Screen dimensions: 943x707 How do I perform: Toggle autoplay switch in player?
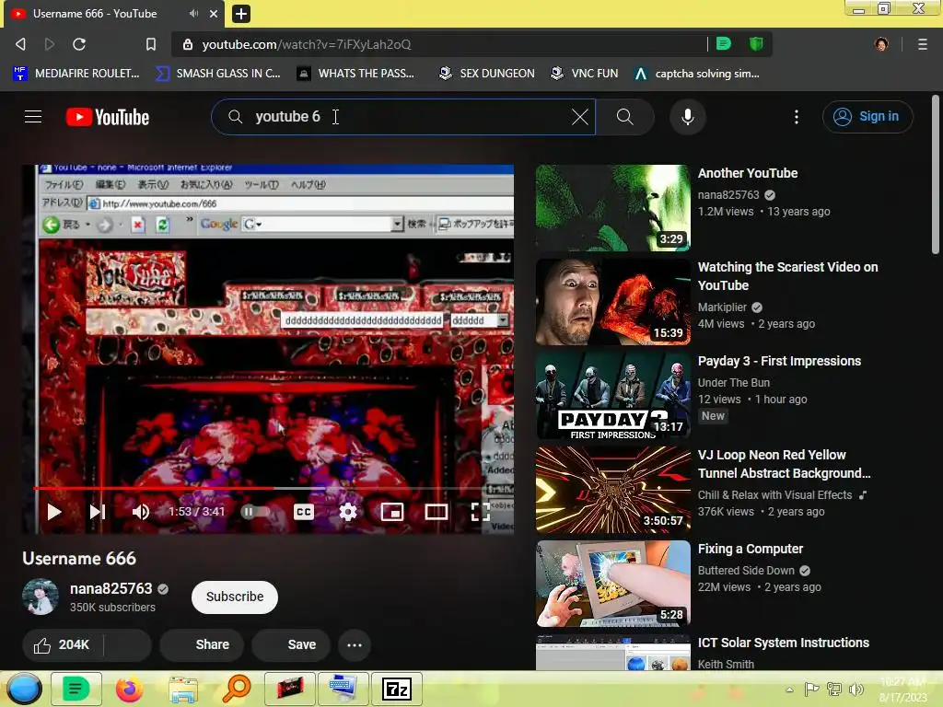coord(255,512)
